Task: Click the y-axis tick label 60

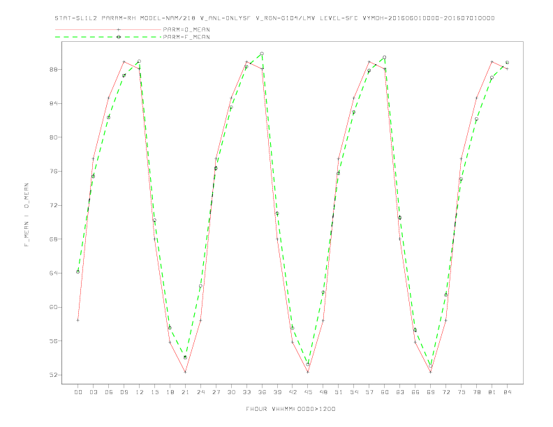Action: [53, 307]
